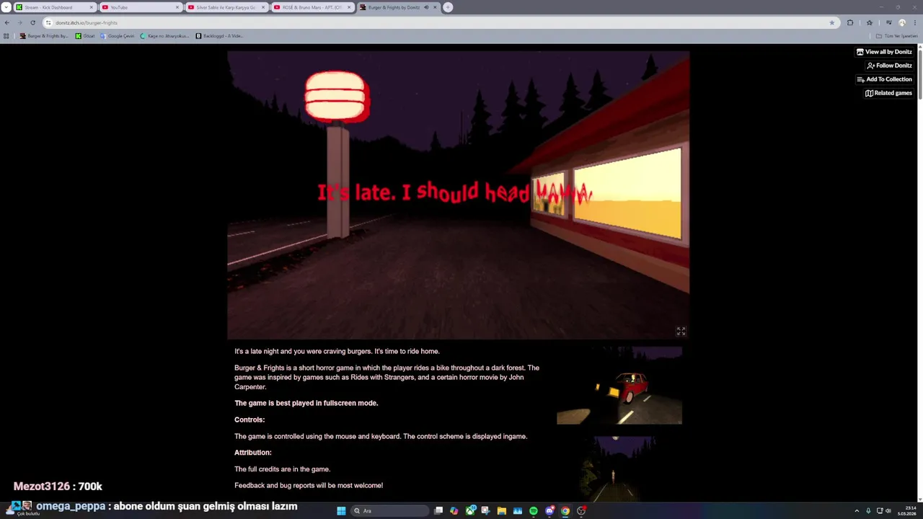Close the YouTube tab

[177, 7]
